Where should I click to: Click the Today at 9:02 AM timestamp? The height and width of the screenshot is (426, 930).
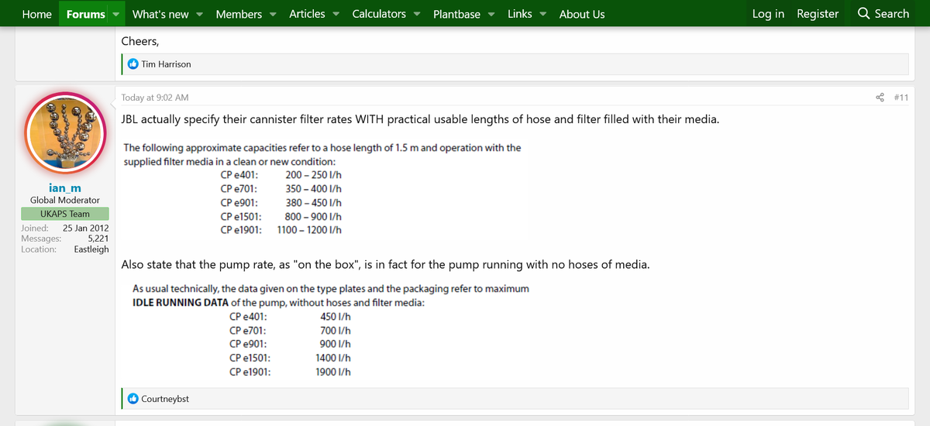click(x=155, y=98)
